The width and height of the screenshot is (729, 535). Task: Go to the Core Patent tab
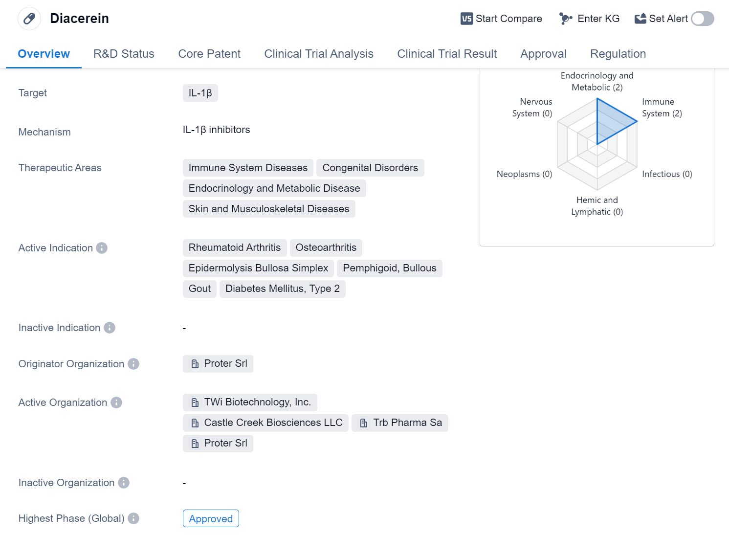pyautogui.click(x=209, y=54)
